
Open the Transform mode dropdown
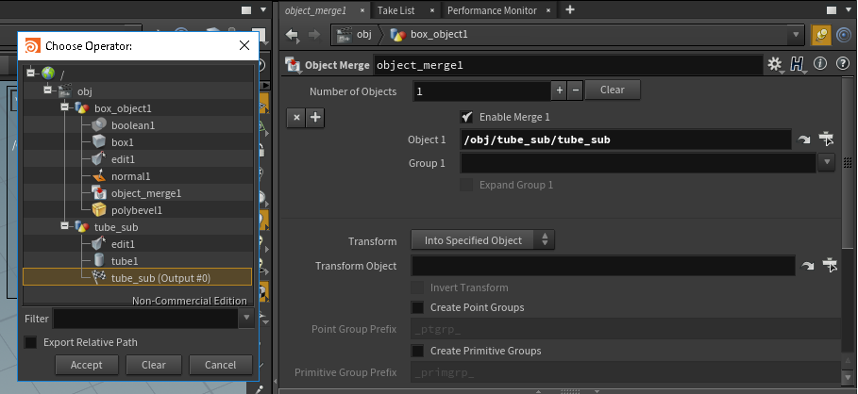click(x=482, y=240)
